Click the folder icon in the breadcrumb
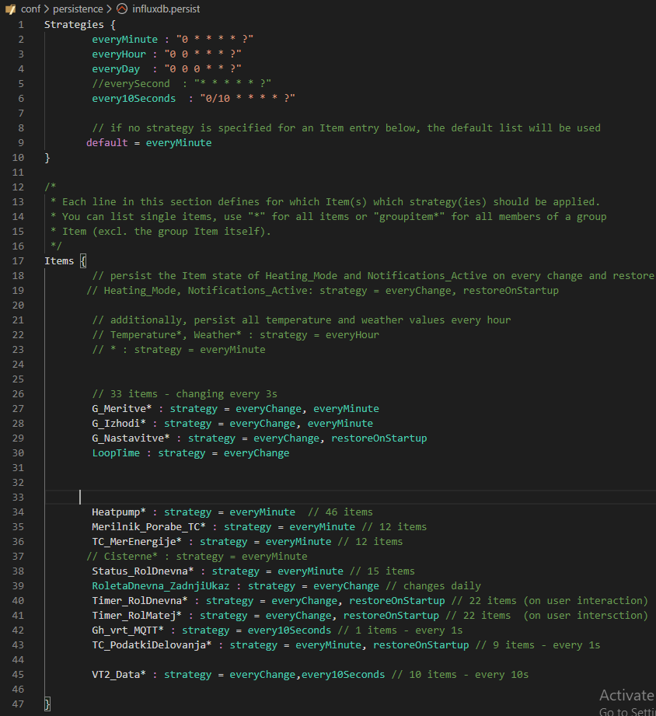656x716 pixels. pyautogui.click(x=10, y=9)
